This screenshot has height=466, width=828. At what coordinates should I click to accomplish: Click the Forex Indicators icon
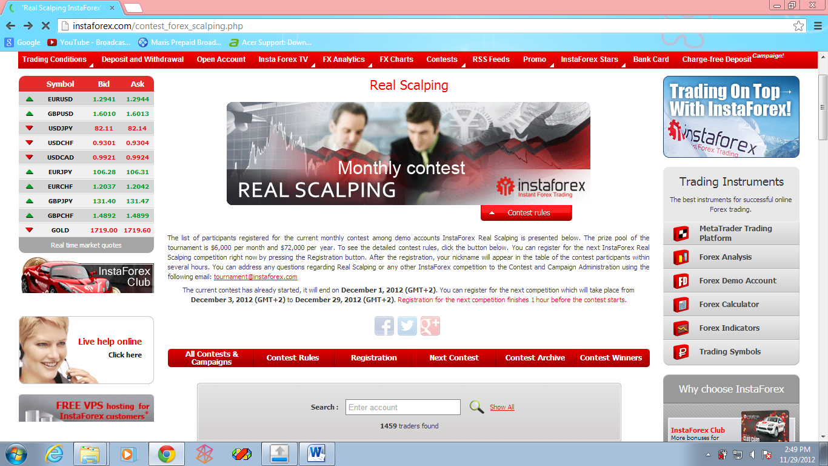pyautogui.click(x=681, y=328)
